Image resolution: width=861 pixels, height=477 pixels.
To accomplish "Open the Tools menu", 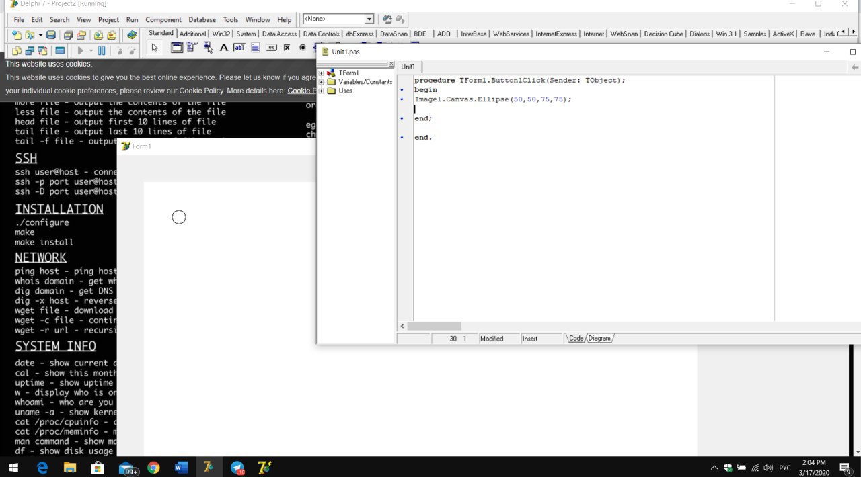I will click(x=231, y=20).
